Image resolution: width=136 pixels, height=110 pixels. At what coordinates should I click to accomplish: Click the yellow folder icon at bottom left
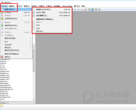(2, 106)
